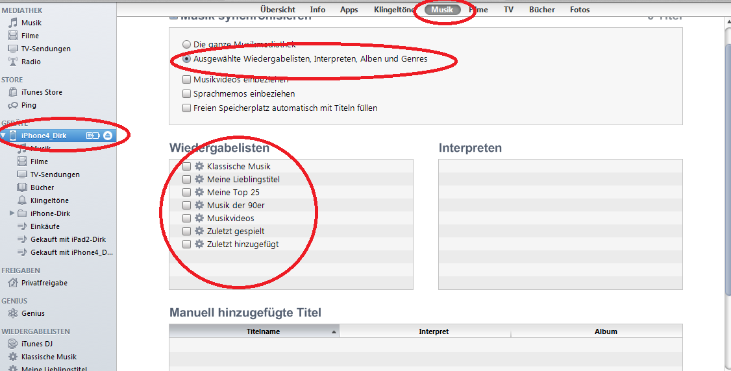The image size is (731, 371).
Task: Click the vertical scrollbar on the right
Action: [x=725, y=195]
